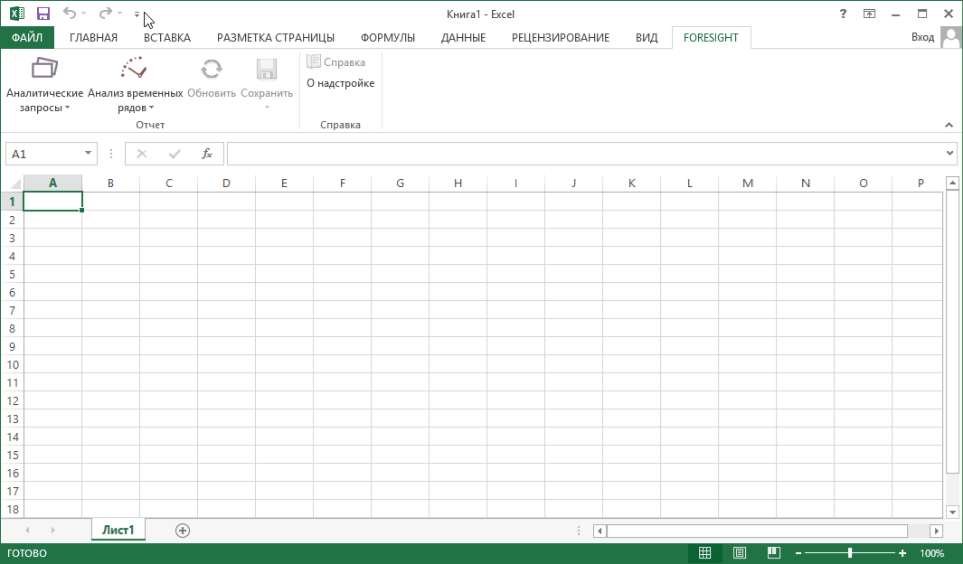Switch to РАЗМЕТКА СТРАНИЦЫ tab
Image resolution: width=963 pixels, height=564 pixels.
tap(276, 37)
